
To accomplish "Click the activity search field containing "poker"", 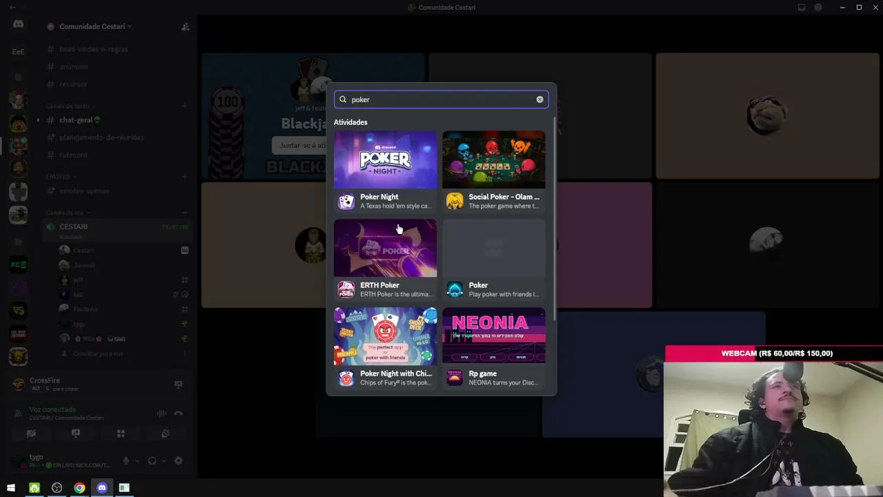I will [441, 99].
